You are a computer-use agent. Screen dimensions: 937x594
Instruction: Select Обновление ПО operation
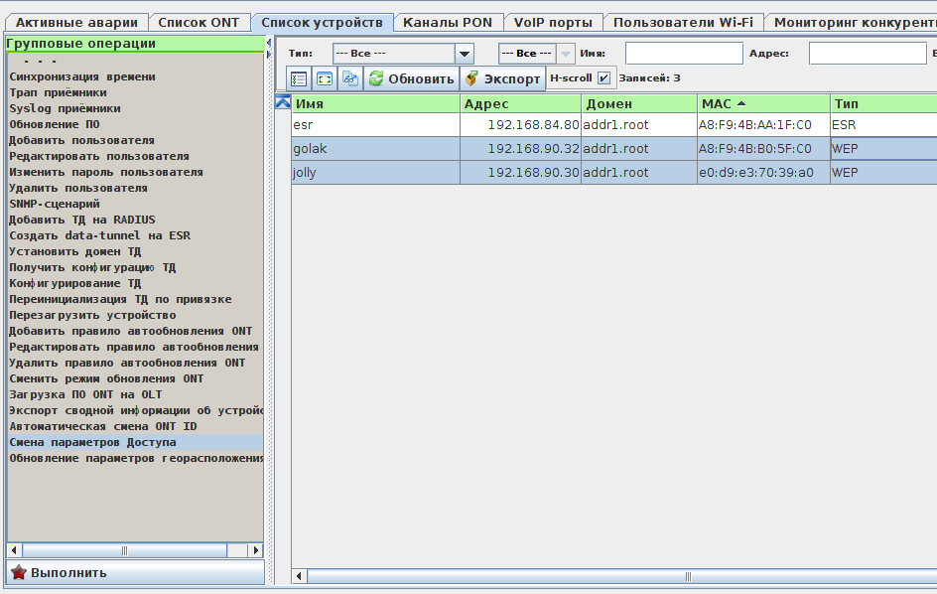[x=136, y=124]
